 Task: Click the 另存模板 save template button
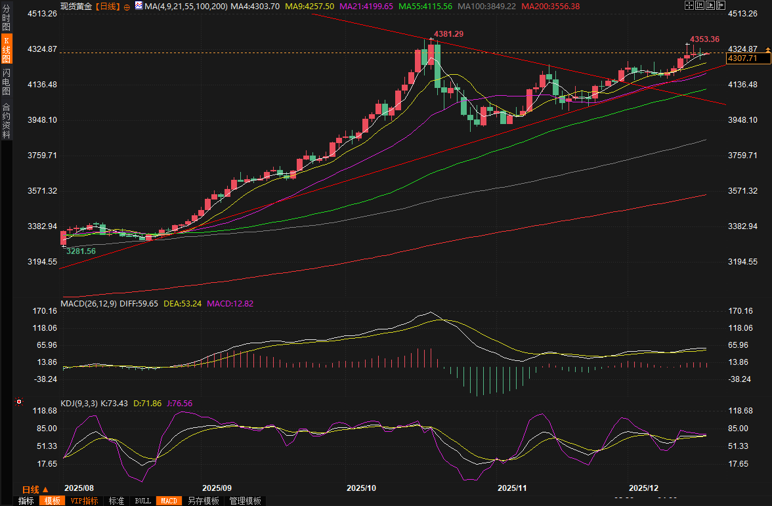click(x=203, y=501)
